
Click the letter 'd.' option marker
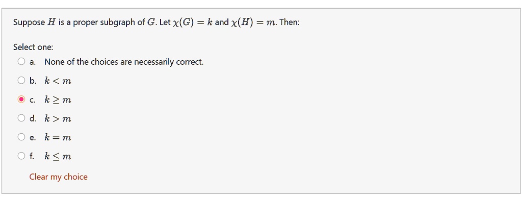[x=33, y=118]
